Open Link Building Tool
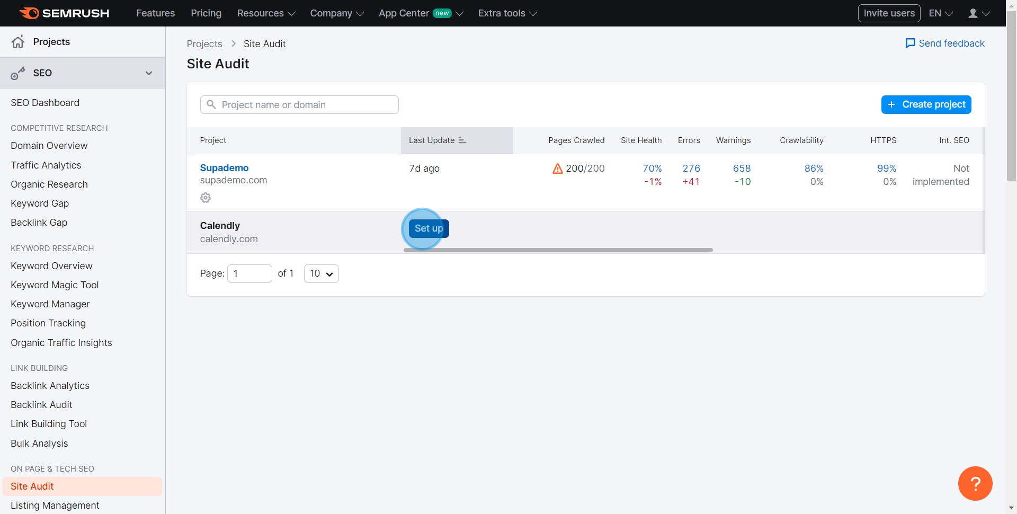Viewport: 1017px width, 514px height. point(49,424)
